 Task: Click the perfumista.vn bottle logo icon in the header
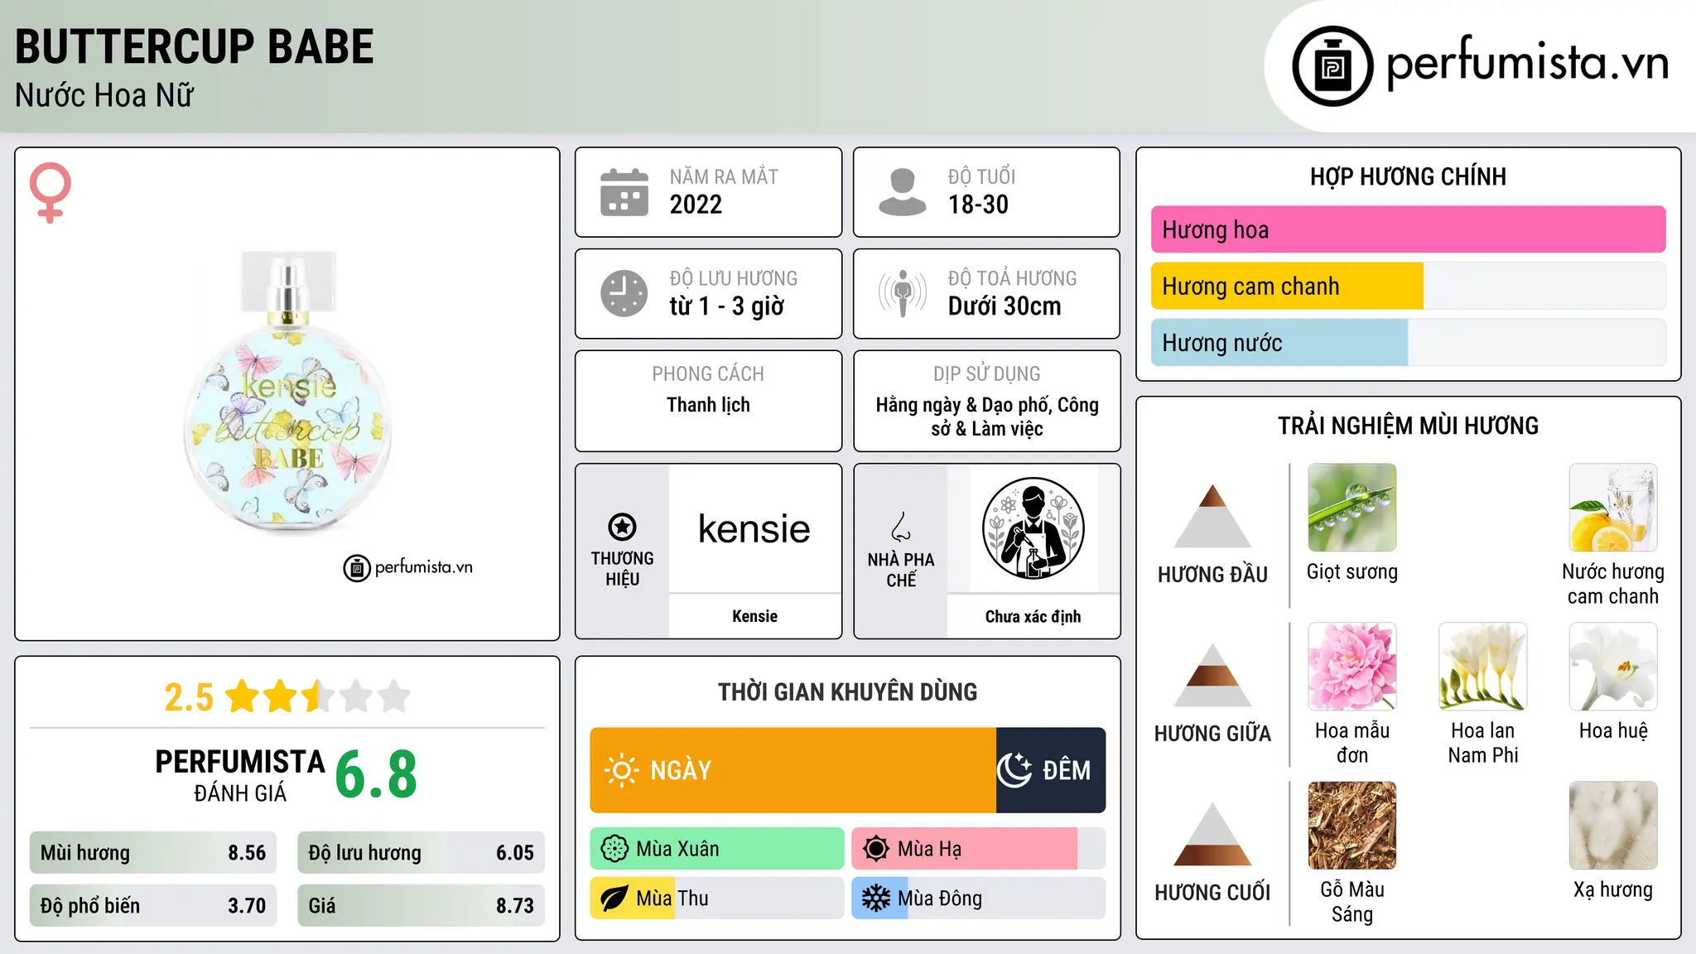[1332, 66]
